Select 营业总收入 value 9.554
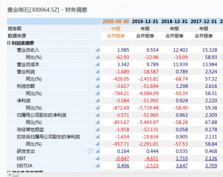 tap(153, 50)
